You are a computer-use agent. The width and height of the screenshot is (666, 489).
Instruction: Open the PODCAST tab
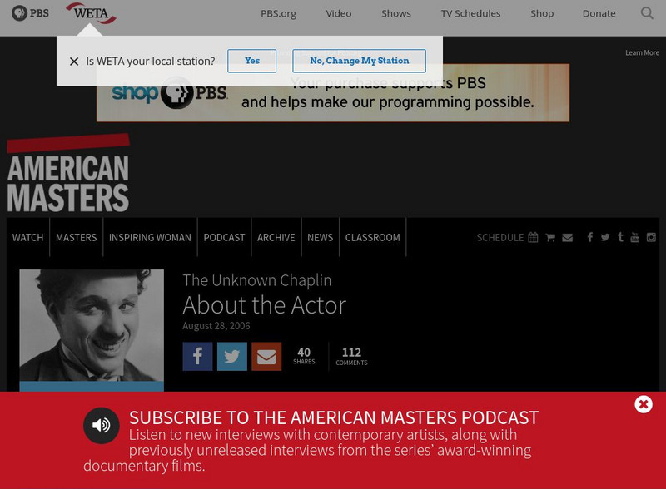(224, 237)
